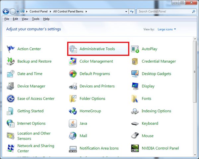Viewport: 199px width, 159px height.
Task: Open the View menu
Action: 25,19
